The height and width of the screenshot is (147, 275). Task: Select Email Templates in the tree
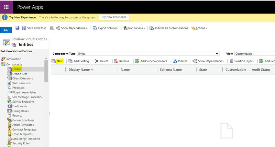(x=22, y=134)
